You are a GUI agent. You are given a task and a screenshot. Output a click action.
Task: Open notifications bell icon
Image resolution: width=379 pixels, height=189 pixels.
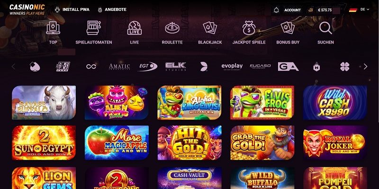[x=276, y=10]
